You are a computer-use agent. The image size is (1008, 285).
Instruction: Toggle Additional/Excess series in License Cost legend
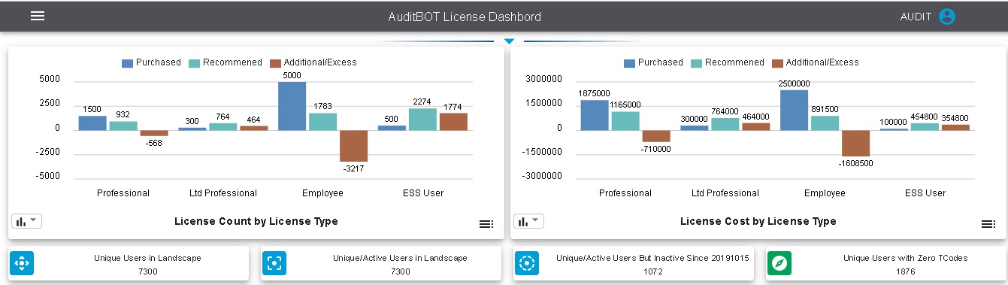pos(816,63)
